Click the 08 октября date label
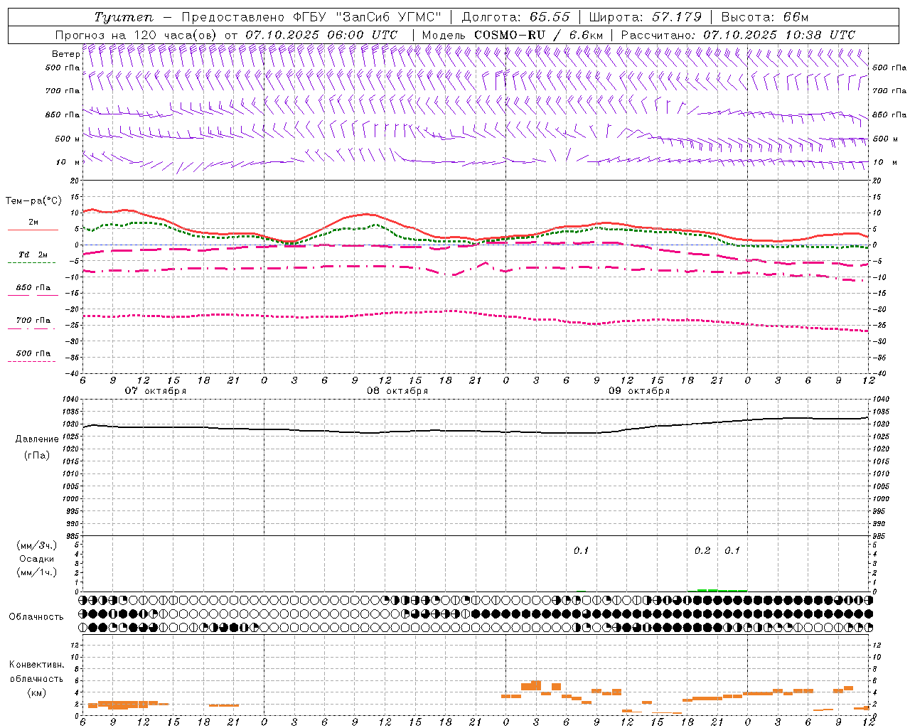910x728 pixels. click(397, 391)
